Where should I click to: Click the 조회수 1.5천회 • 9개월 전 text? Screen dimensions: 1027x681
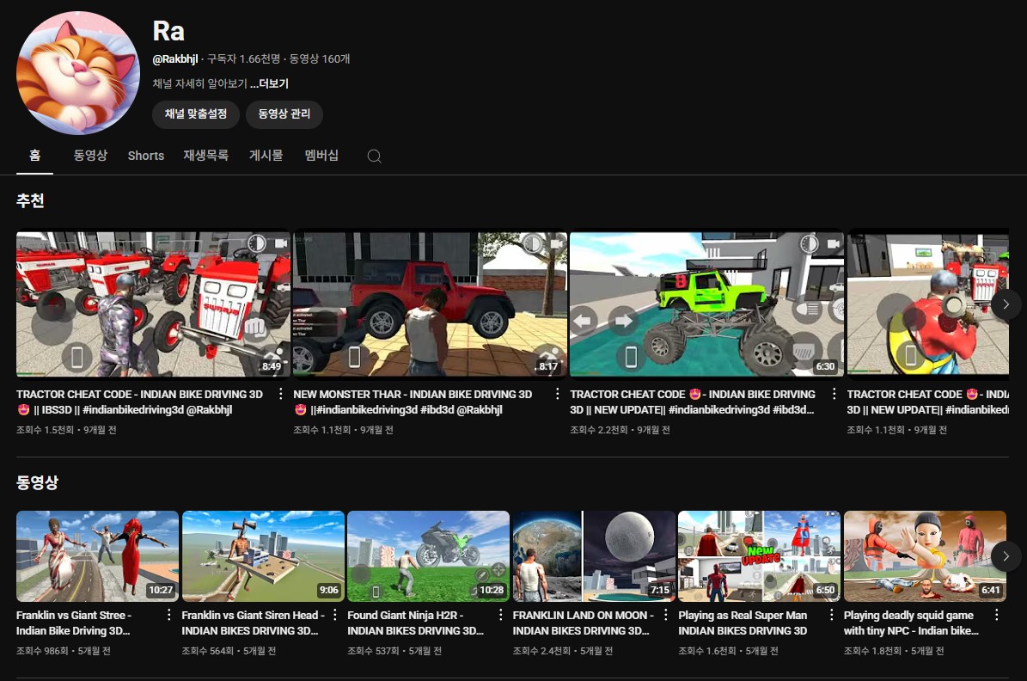point(66,430)
